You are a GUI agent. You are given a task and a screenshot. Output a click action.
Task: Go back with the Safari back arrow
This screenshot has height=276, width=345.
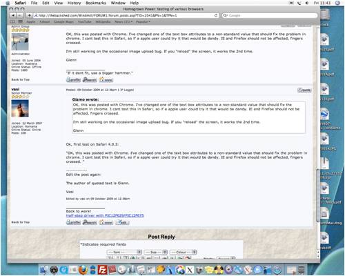pos(13,15)
